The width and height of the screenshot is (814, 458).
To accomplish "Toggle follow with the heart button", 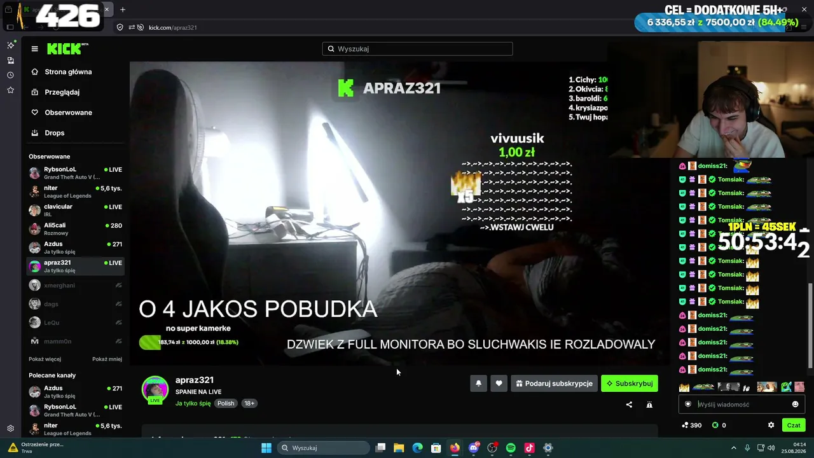I will (499, 384).
